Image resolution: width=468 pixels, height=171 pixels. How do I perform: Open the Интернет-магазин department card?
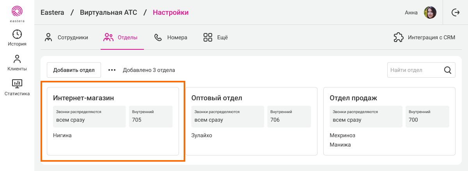click(113, 121)
